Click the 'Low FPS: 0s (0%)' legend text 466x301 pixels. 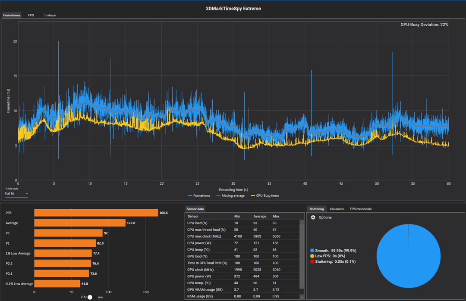click(x=330, y=256)
